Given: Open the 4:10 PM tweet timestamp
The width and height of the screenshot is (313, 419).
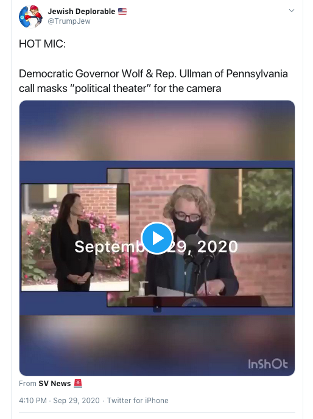Looking at the screenshot, I should 33,401.
